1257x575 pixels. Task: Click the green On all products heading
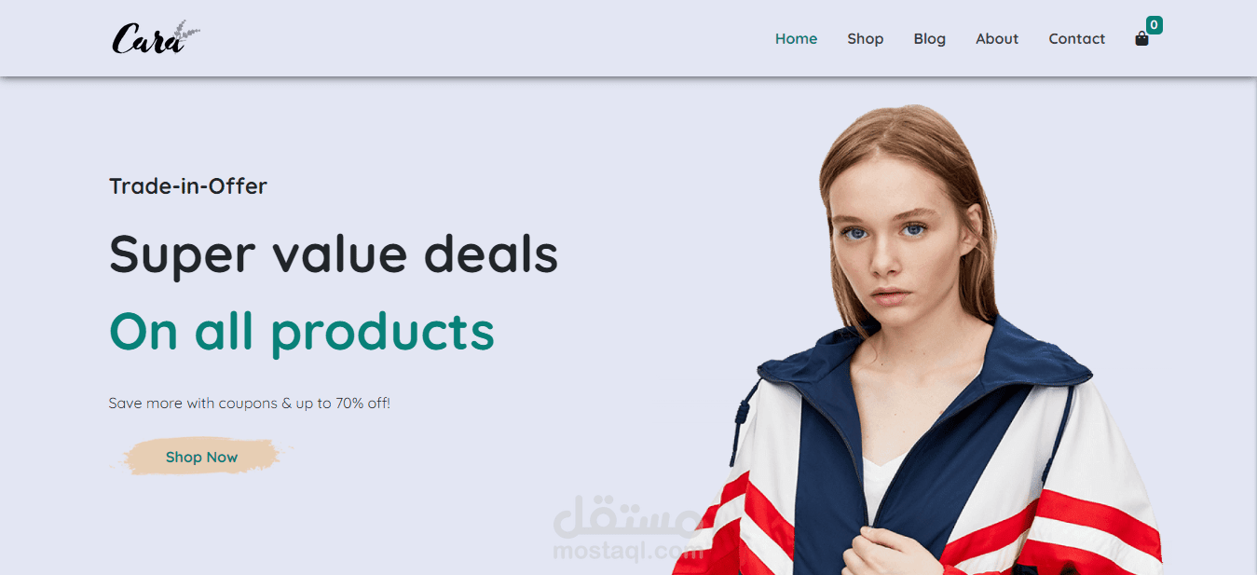point(302,333)
